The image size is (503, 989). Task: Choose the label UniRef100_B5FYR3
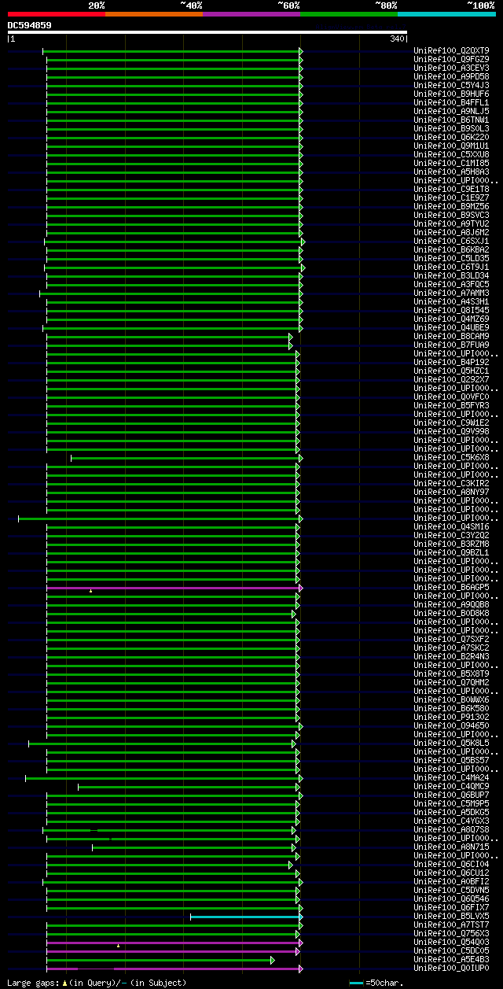click(x=451, y=405)
